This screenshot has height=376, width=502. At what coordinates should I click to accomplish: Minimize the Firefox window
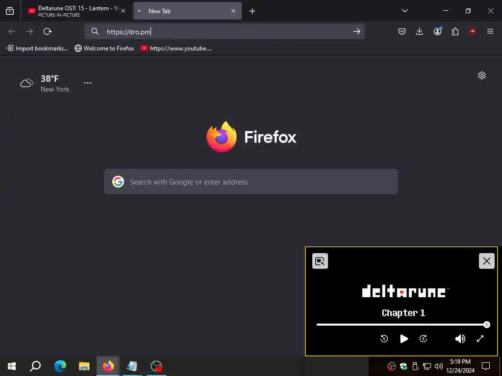(446, 11)
